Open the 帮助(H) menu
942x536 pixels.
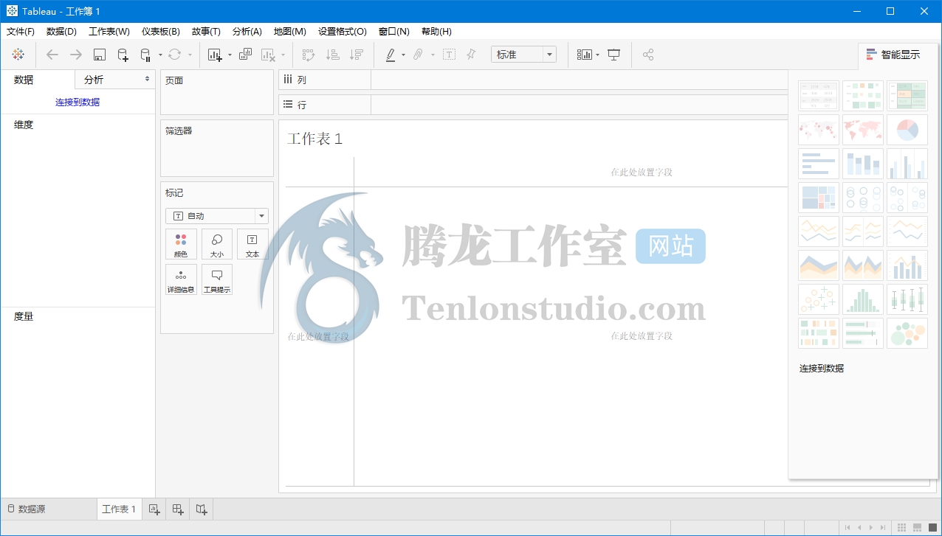click(x=436, y=32)
